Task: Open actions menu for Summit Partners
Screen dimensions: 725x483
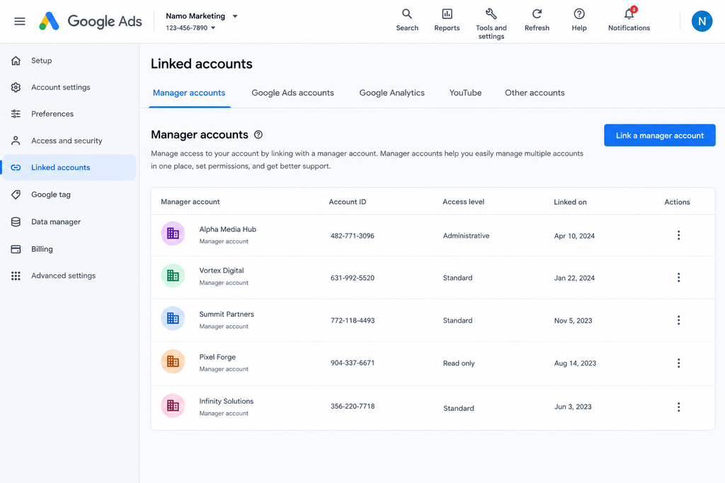Action: point(678,320)
